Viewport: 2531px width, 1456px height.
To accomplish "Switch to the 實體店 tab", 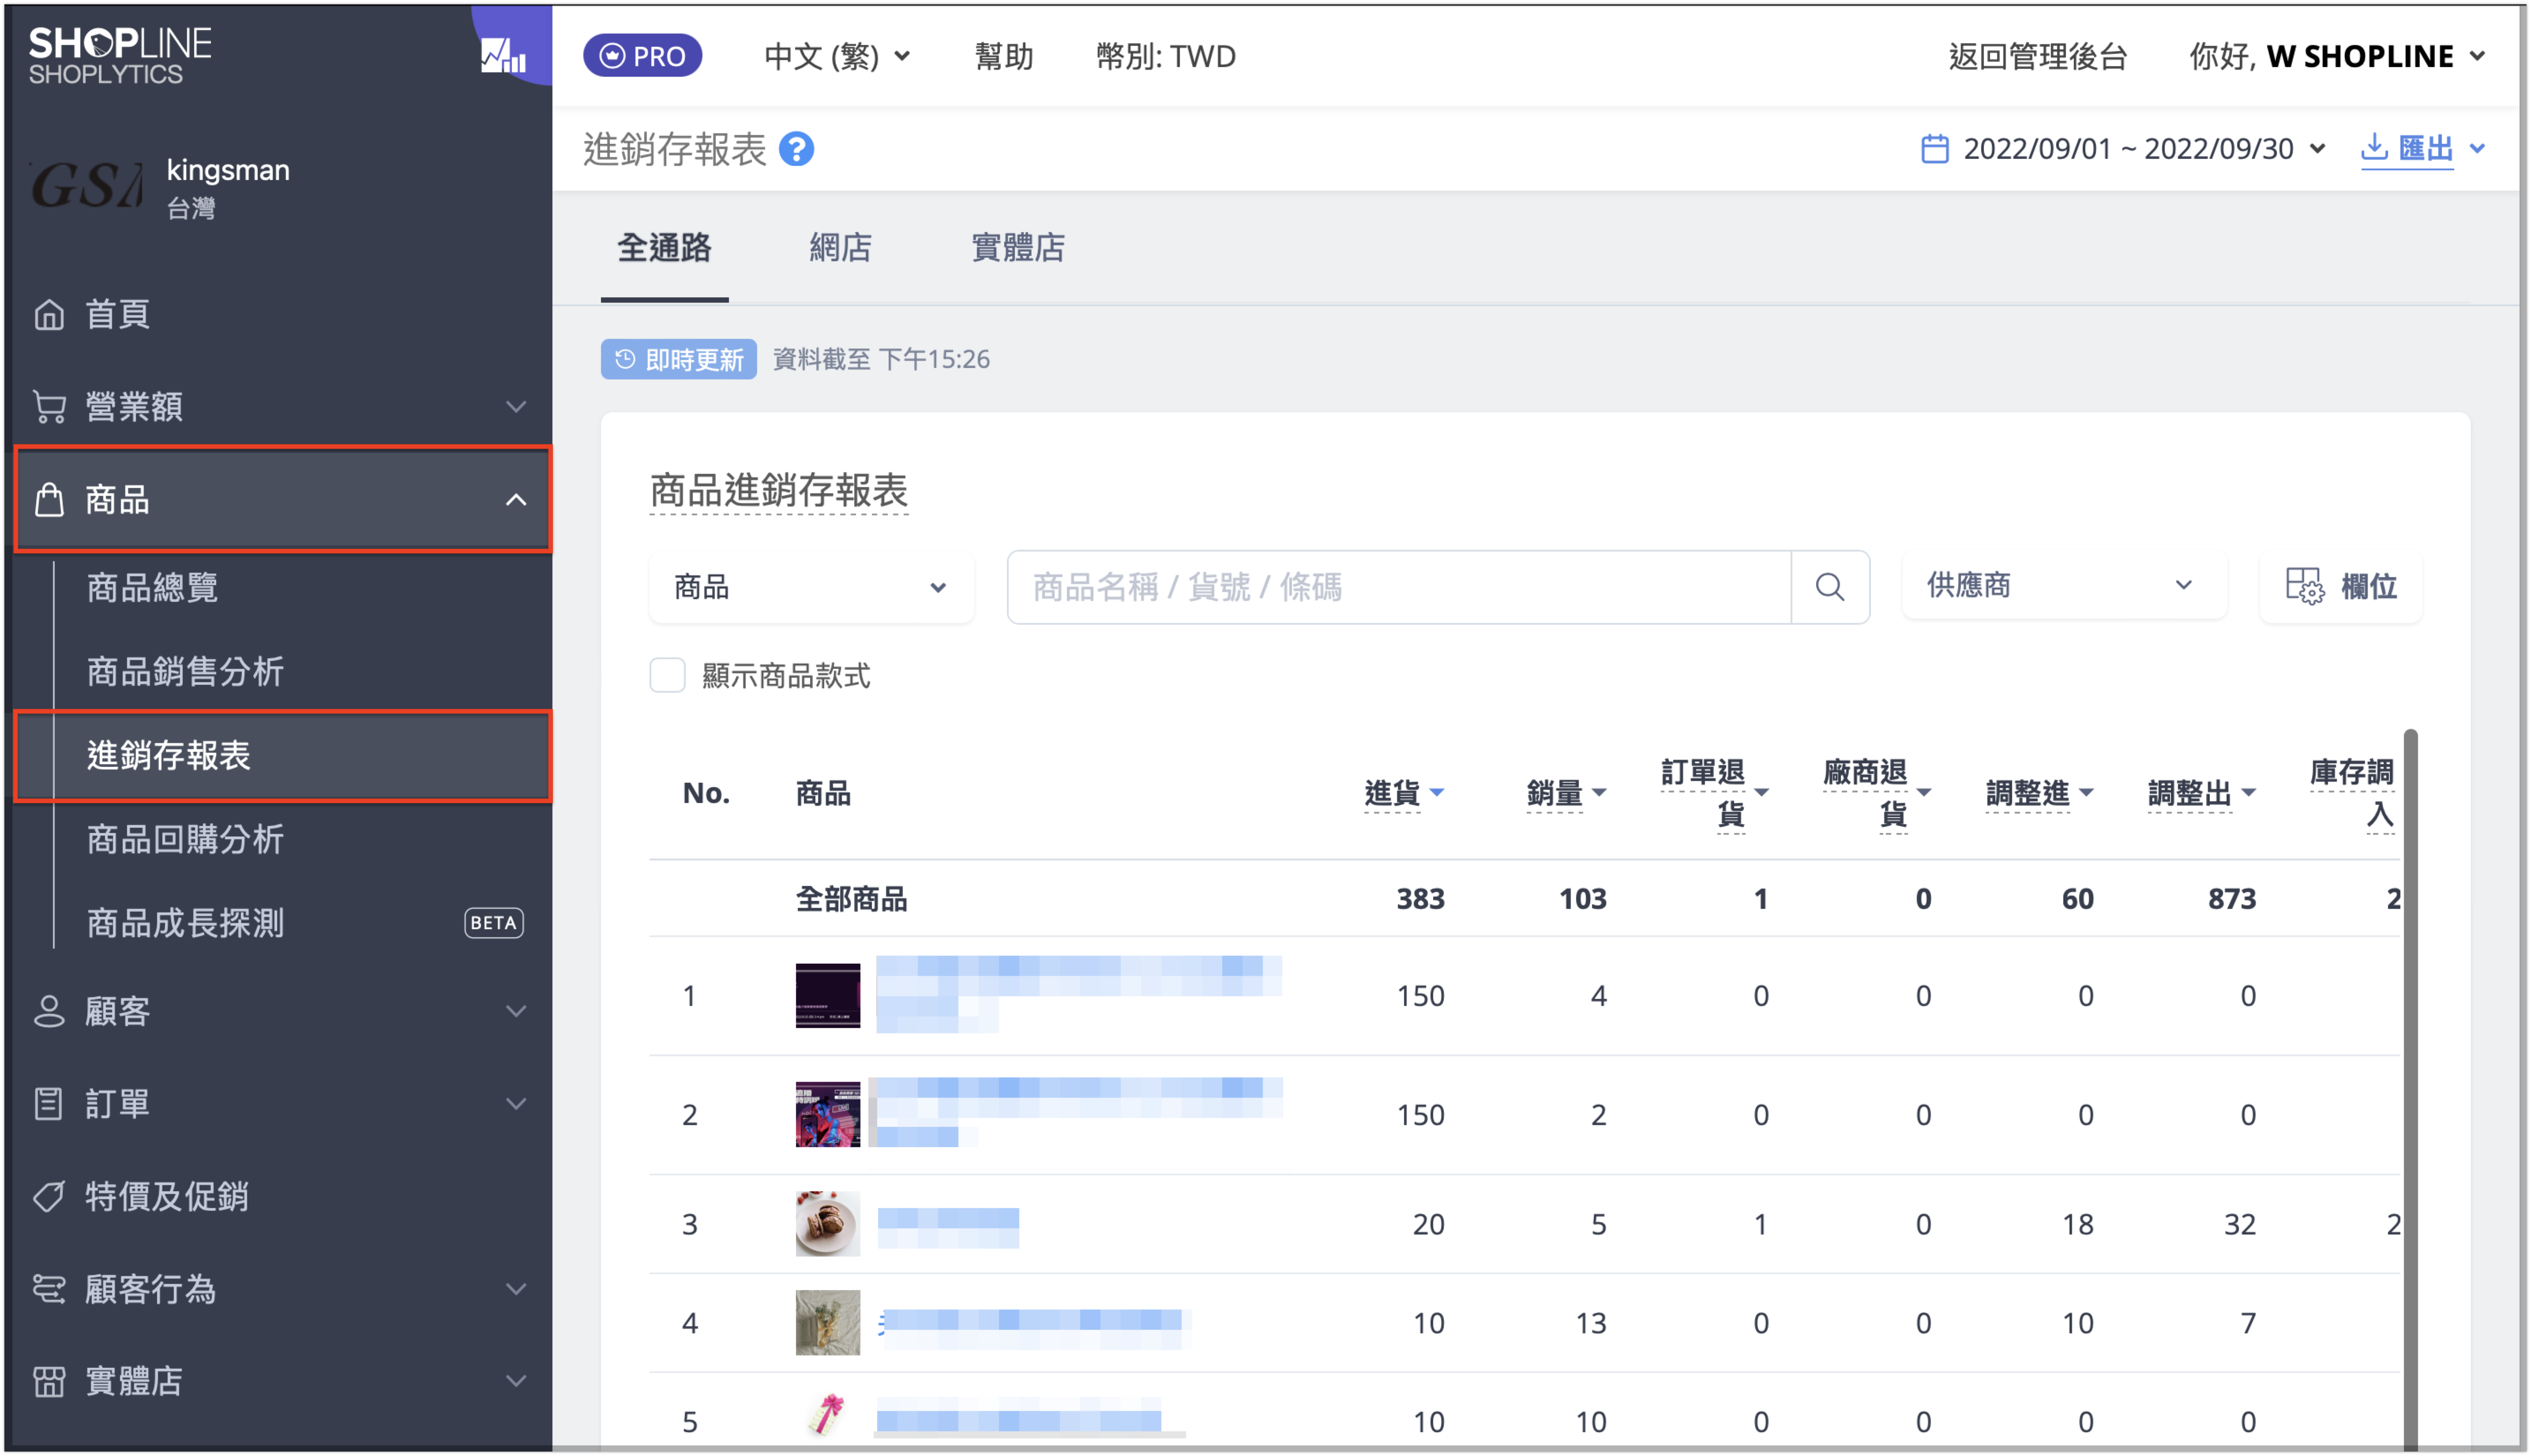I will click(x=1018, y=247).
